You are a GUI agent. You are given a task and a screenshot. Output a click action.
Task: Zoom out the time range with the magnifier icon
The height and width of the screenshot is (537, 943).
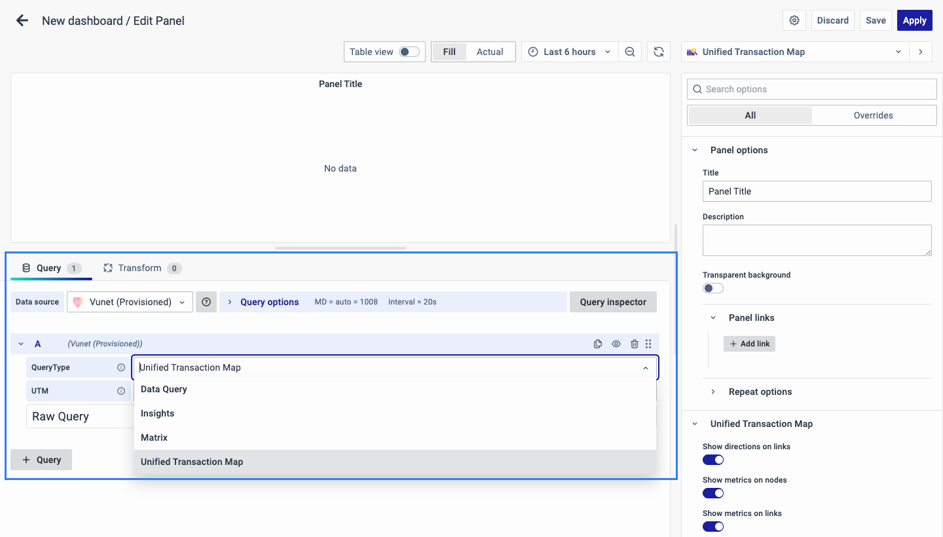(x=630, y=51)
